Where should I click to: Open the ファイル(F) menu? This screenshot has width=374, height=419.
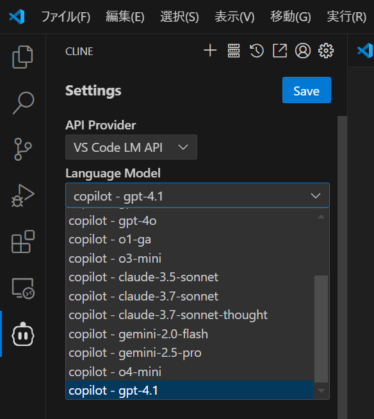(x=66, y=17)
